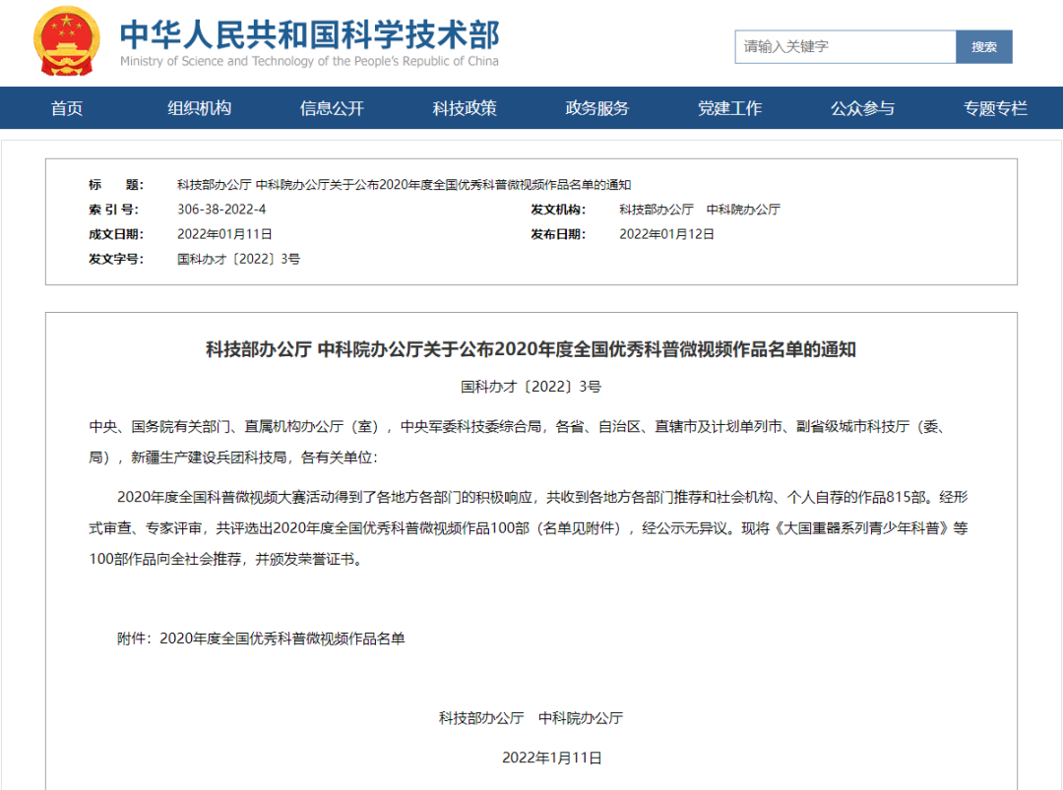Click the 附件 2020年度全国优秀科普微视频作品名单 attachment
Viewport: 1063px width, 790px height.
click(281, 638)
